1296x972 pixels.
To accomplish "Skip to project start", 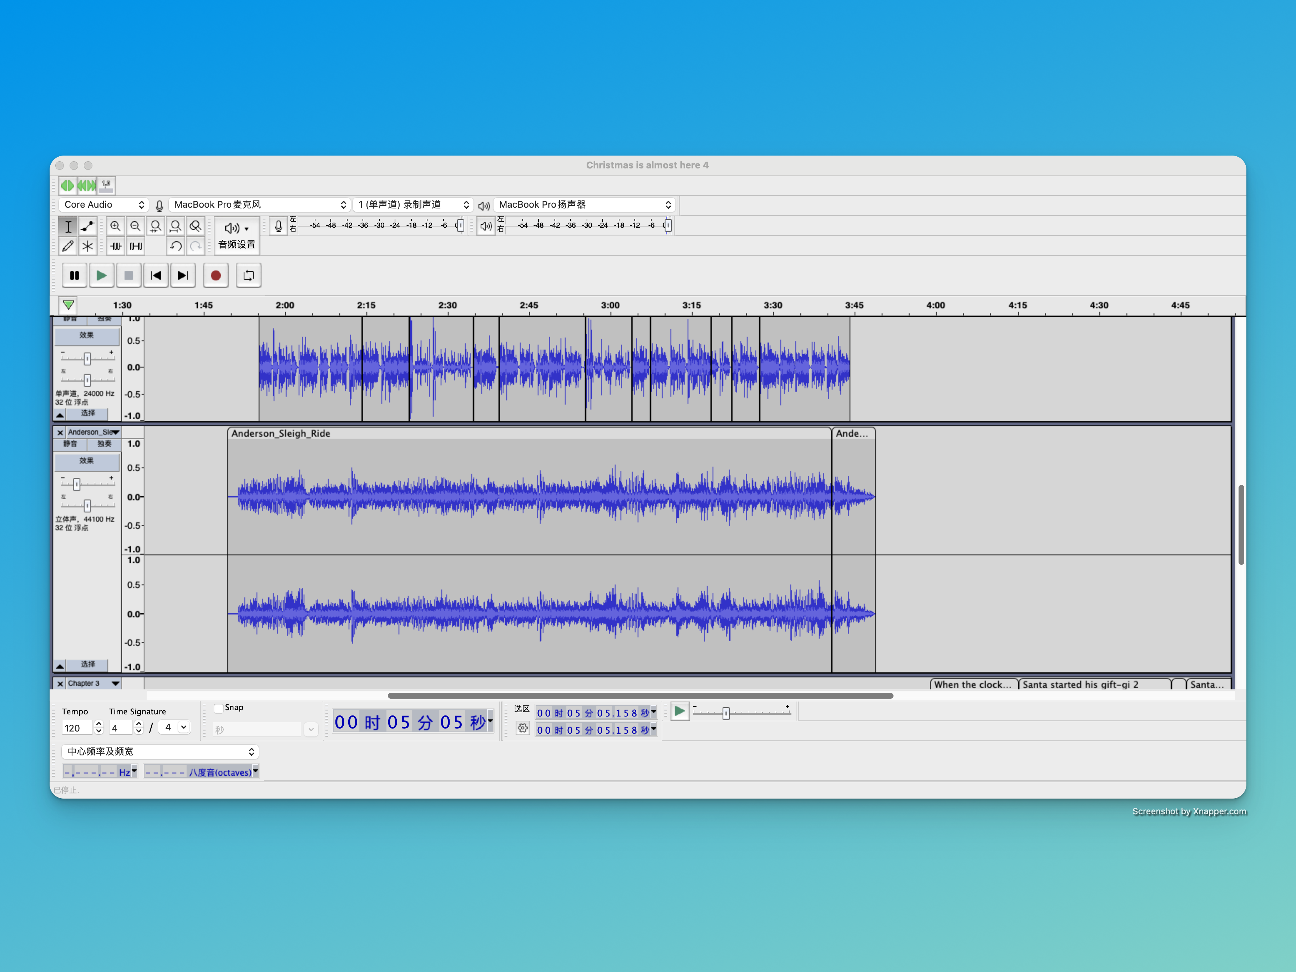I will tap(156, 275).
